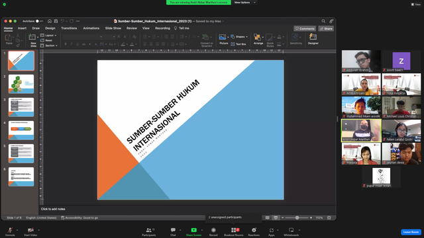This screenshot has width=424, height=238.
Task: Click the share-people icon in title bar
Action: (x=331, y=21)
